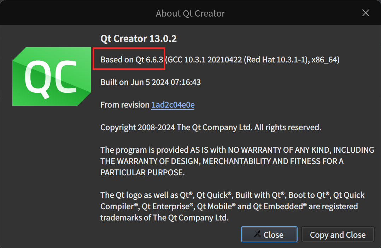Close the About Qt Creator dialog via X
381x248 pixels.
tap(365, 13)
